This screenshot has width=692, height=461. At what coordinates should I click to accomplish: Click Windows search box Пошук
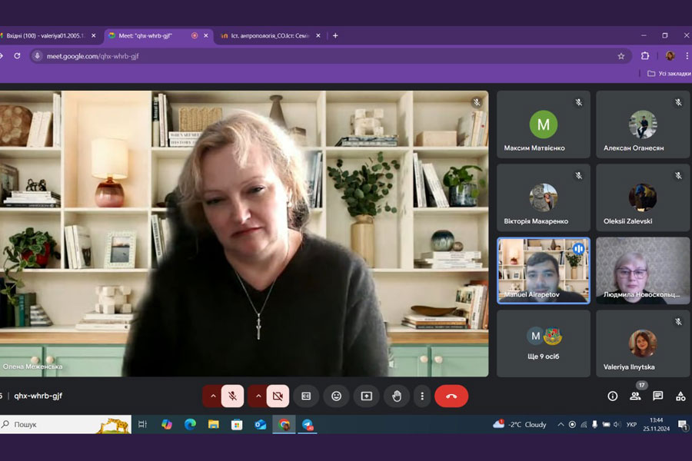tap(65, 424)
